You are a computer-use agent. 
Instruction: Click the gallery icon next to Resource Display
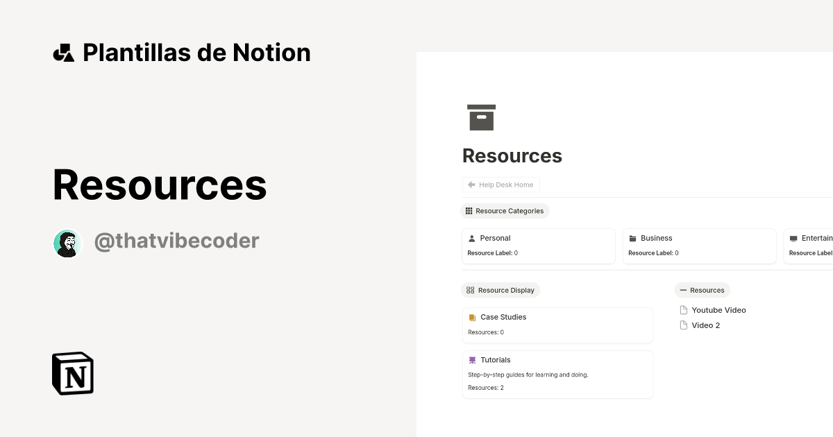(x=469, y=290)
